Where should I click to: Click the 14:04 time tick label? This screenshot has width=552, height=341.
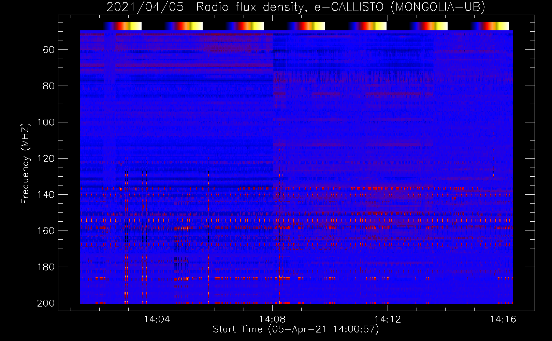(157, 319)
